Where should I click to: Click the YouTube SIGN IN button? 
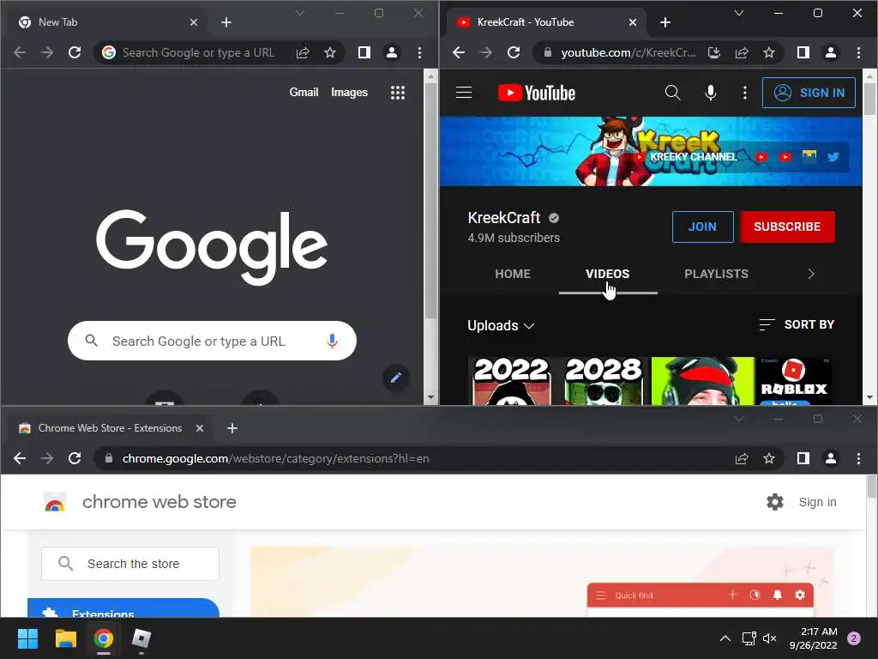(x=809, y=93)
